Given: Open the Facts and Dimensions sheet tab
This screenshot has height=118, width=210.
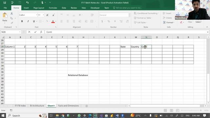Looking at the screenshot, I should [x=69, y=106].
